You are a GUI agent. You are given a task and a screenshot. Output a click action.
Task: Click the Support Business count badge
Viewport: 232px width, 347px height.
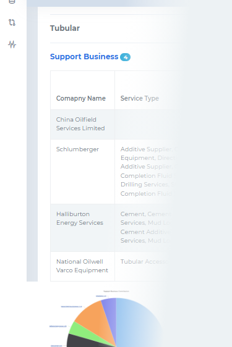click(126, 57)
